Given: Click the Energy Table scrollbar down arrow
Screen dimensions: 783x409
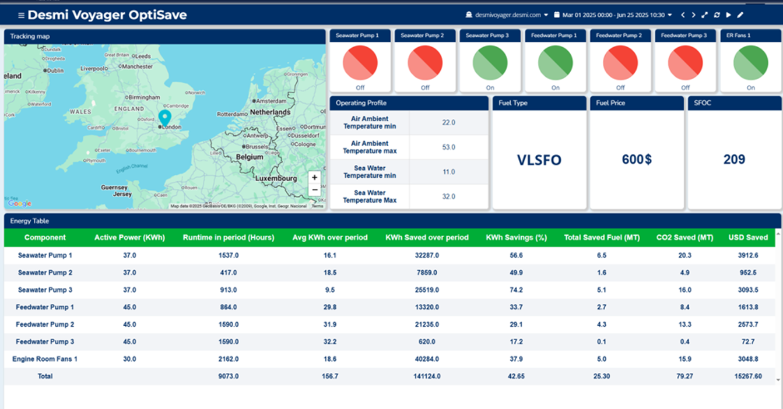Looking at the screenshot, I should [x=778, y=380].
